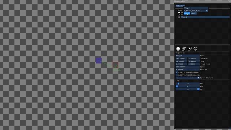
Task: Click the camera icon under Scene
Action: point(179,12)
